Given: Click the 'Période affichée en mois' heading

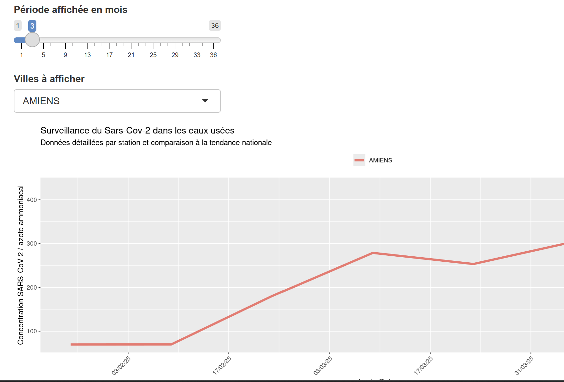Looking at the screenshot, I should coord(71,10).
